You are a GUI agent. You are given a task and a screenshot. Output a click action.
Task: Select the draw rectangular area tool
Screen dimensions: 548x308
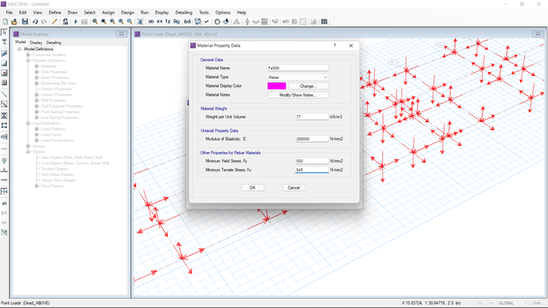[4, 63]
